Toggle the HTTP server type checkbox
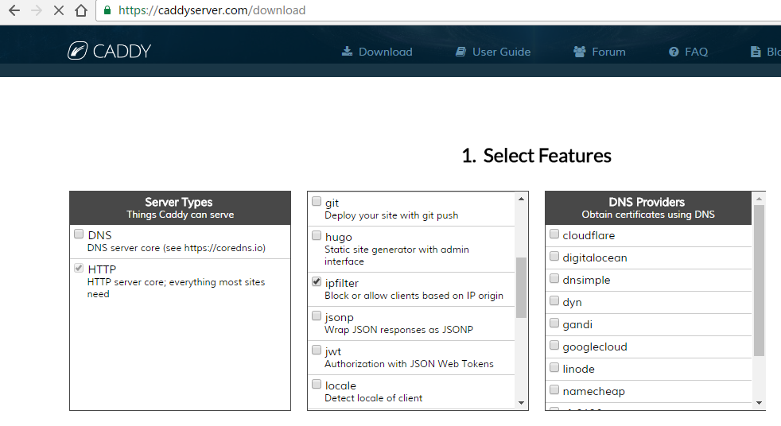The image size is (781, 426). point(79,269)
